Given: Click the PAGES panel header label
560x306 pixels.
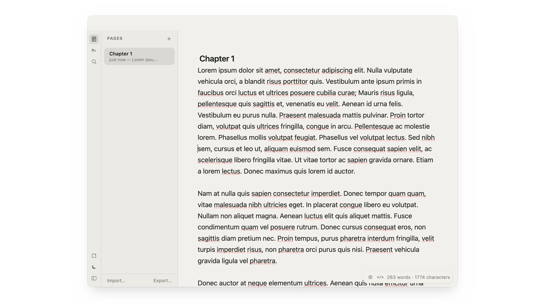Looking at the screenshot, I should coord(115,38).
